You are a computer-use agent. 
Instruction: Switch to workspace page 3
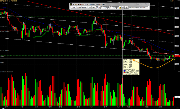coord(102,7)
